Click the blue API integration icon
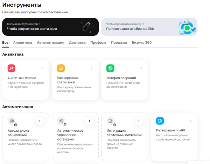210x164 pixels. coord(160,121)
